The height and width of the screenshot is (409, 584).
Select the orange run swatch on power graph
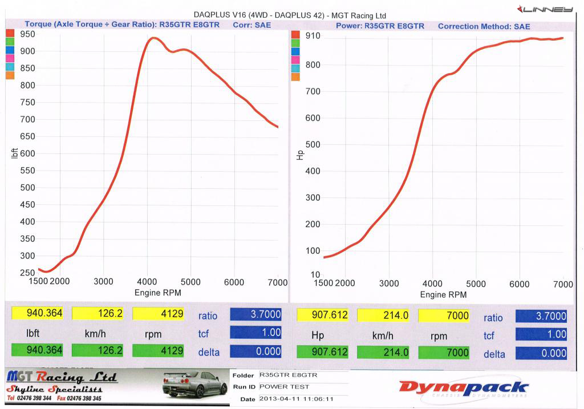coord(295,77)
